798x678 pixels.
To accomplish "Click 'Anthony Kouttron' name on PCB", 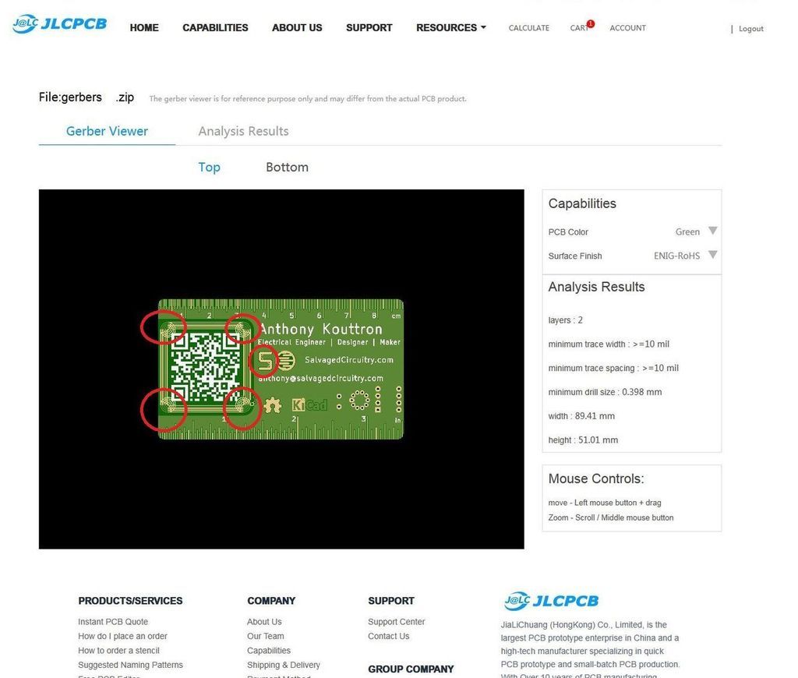I will (321, 329).
